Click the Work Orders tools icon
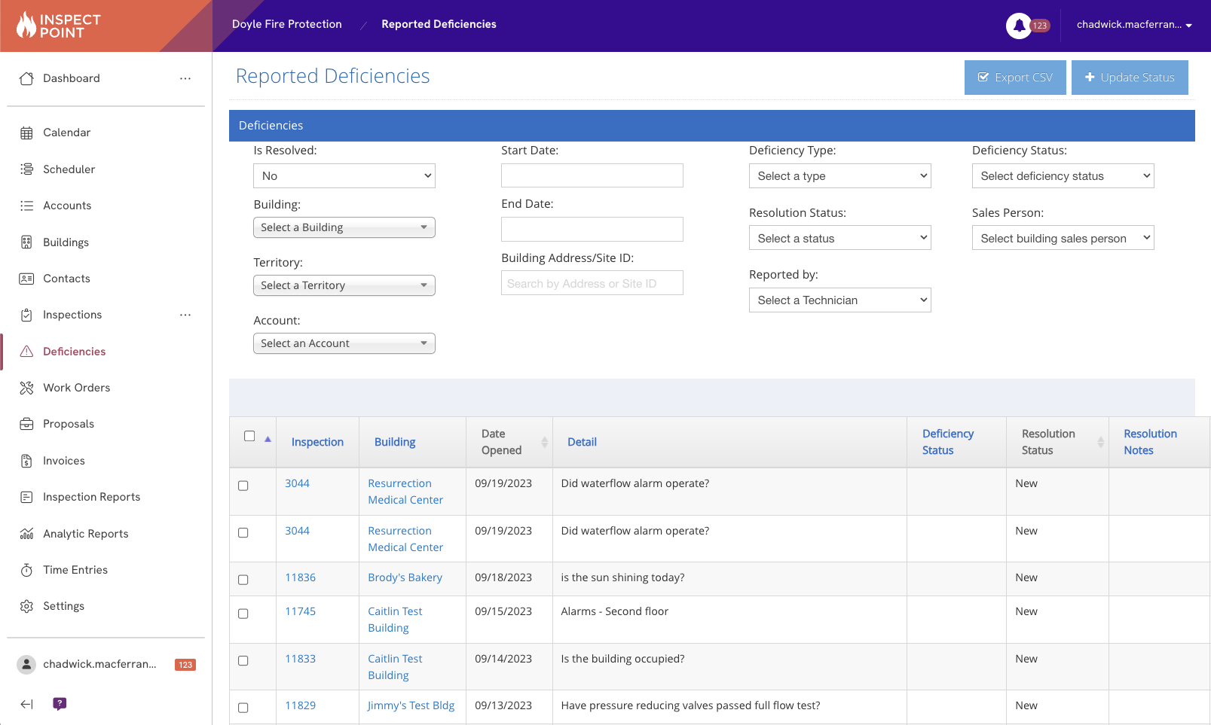The image size is (1211, 725). (x=27, y=388)
